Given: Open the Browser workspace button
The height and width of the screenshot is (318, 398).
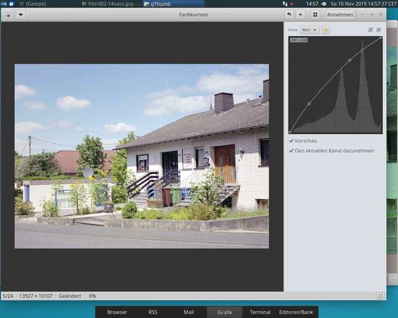Looking at the screenshot, I should (117, 312).
